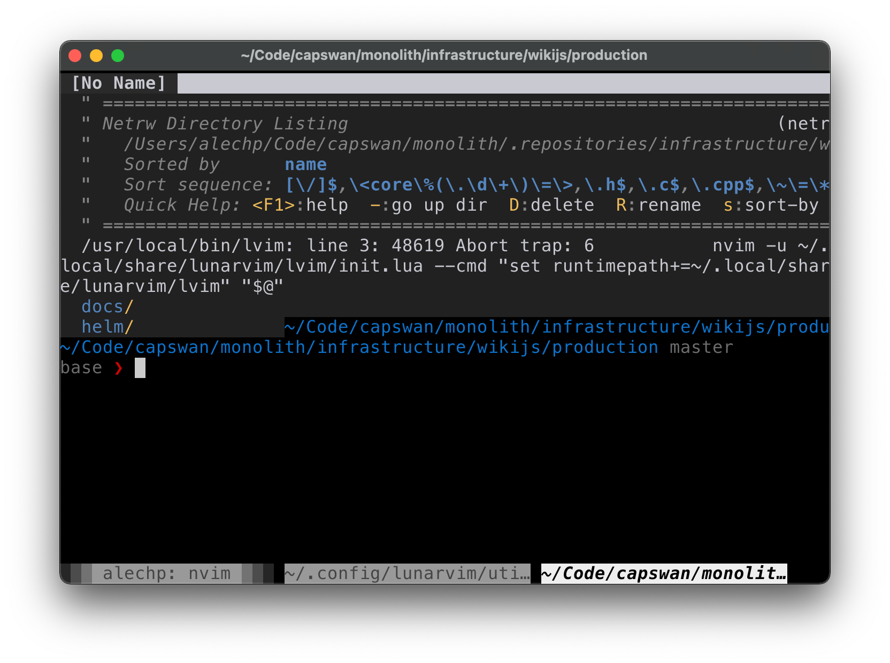This screenshot has height=663, width=890.
Task: Click the window title path text
Action: [x=443, y=55]
